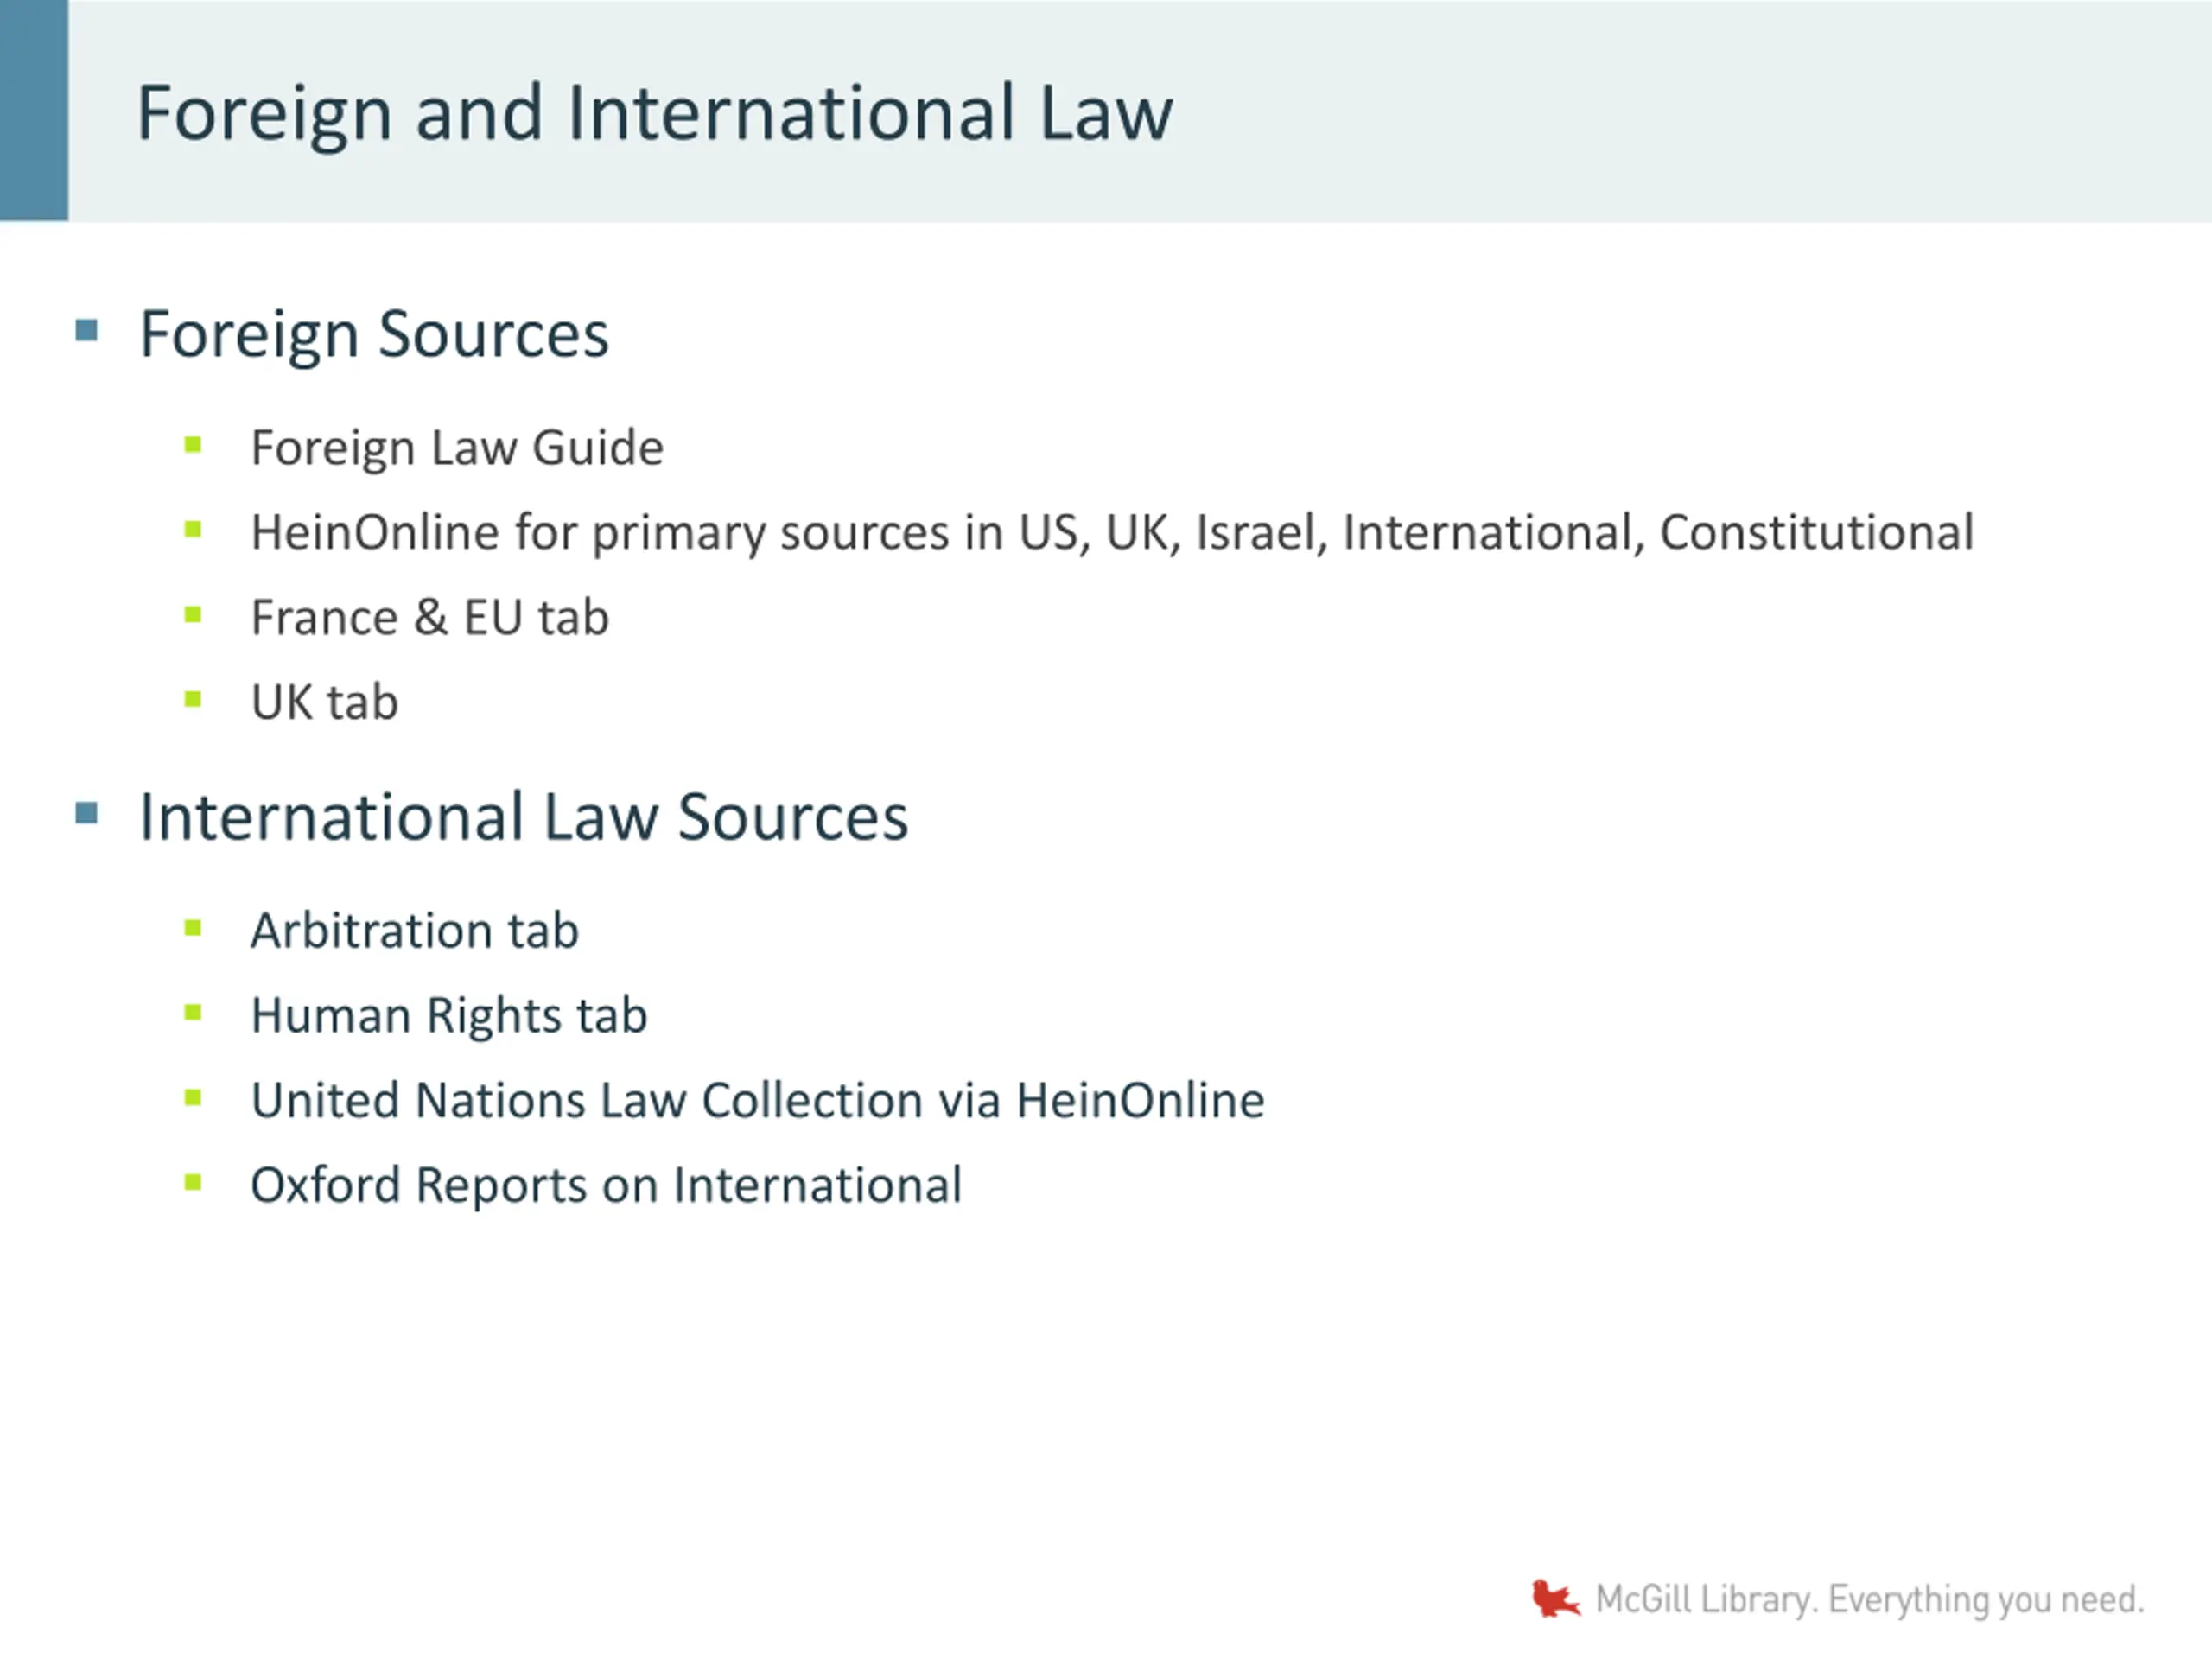The height and width of the screenshot is (1659, 2212).
Task: Click the slide title Foreign and International Law
Action: (x=654, y=113)
